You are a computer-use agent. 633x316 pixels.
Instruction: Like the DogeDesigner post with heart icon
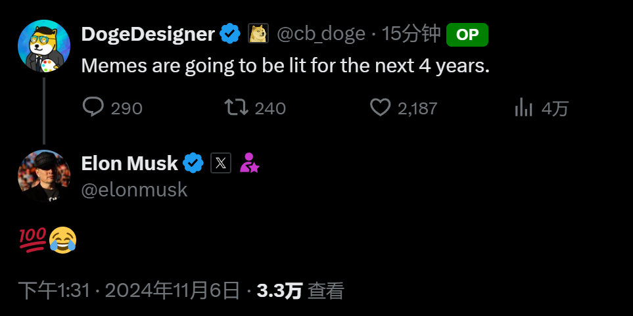[x=381, y=107]
